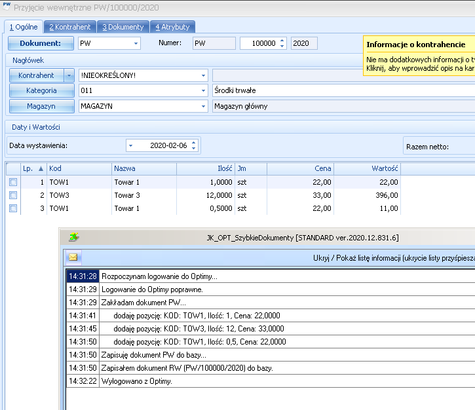The image size is (475, 410).
Task: Expand the MAGAZYN warehouse dropdown
Action: (203, 106)
